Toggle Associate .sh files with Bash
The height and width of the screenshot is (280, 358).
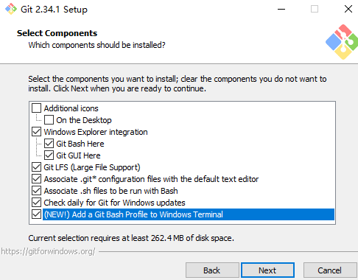pos(36,191)
